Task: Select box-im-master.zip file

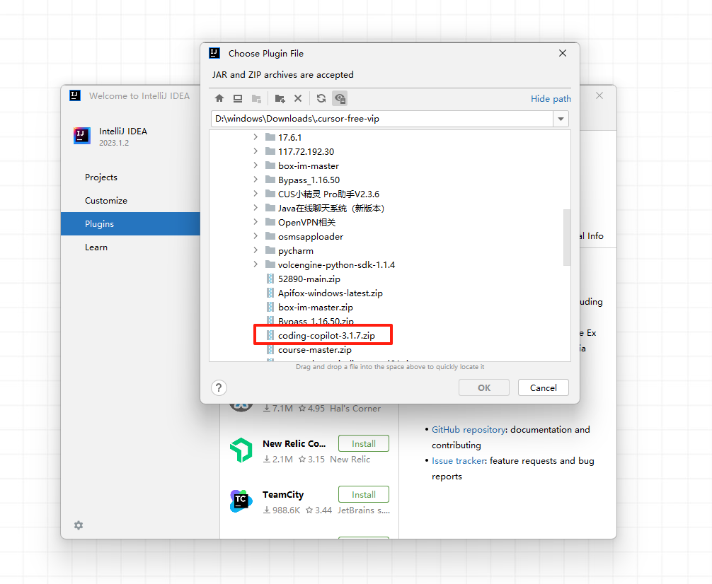Action: [x=316, y=308]
